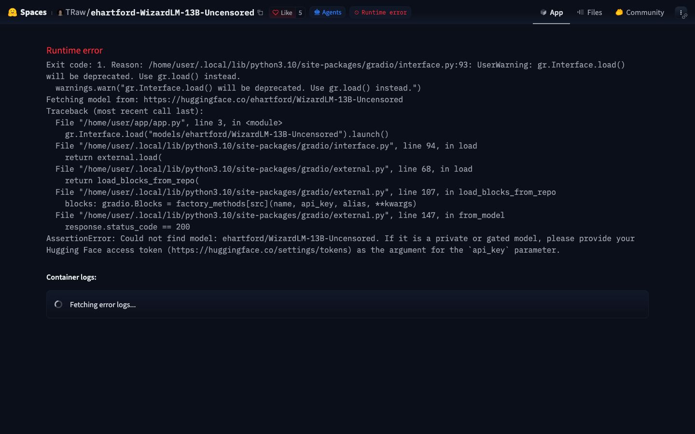Viewport: 695px width, 434px height.
Task: Click the 'AssertionError: Could not find model' line
Action: coord(340,244)
